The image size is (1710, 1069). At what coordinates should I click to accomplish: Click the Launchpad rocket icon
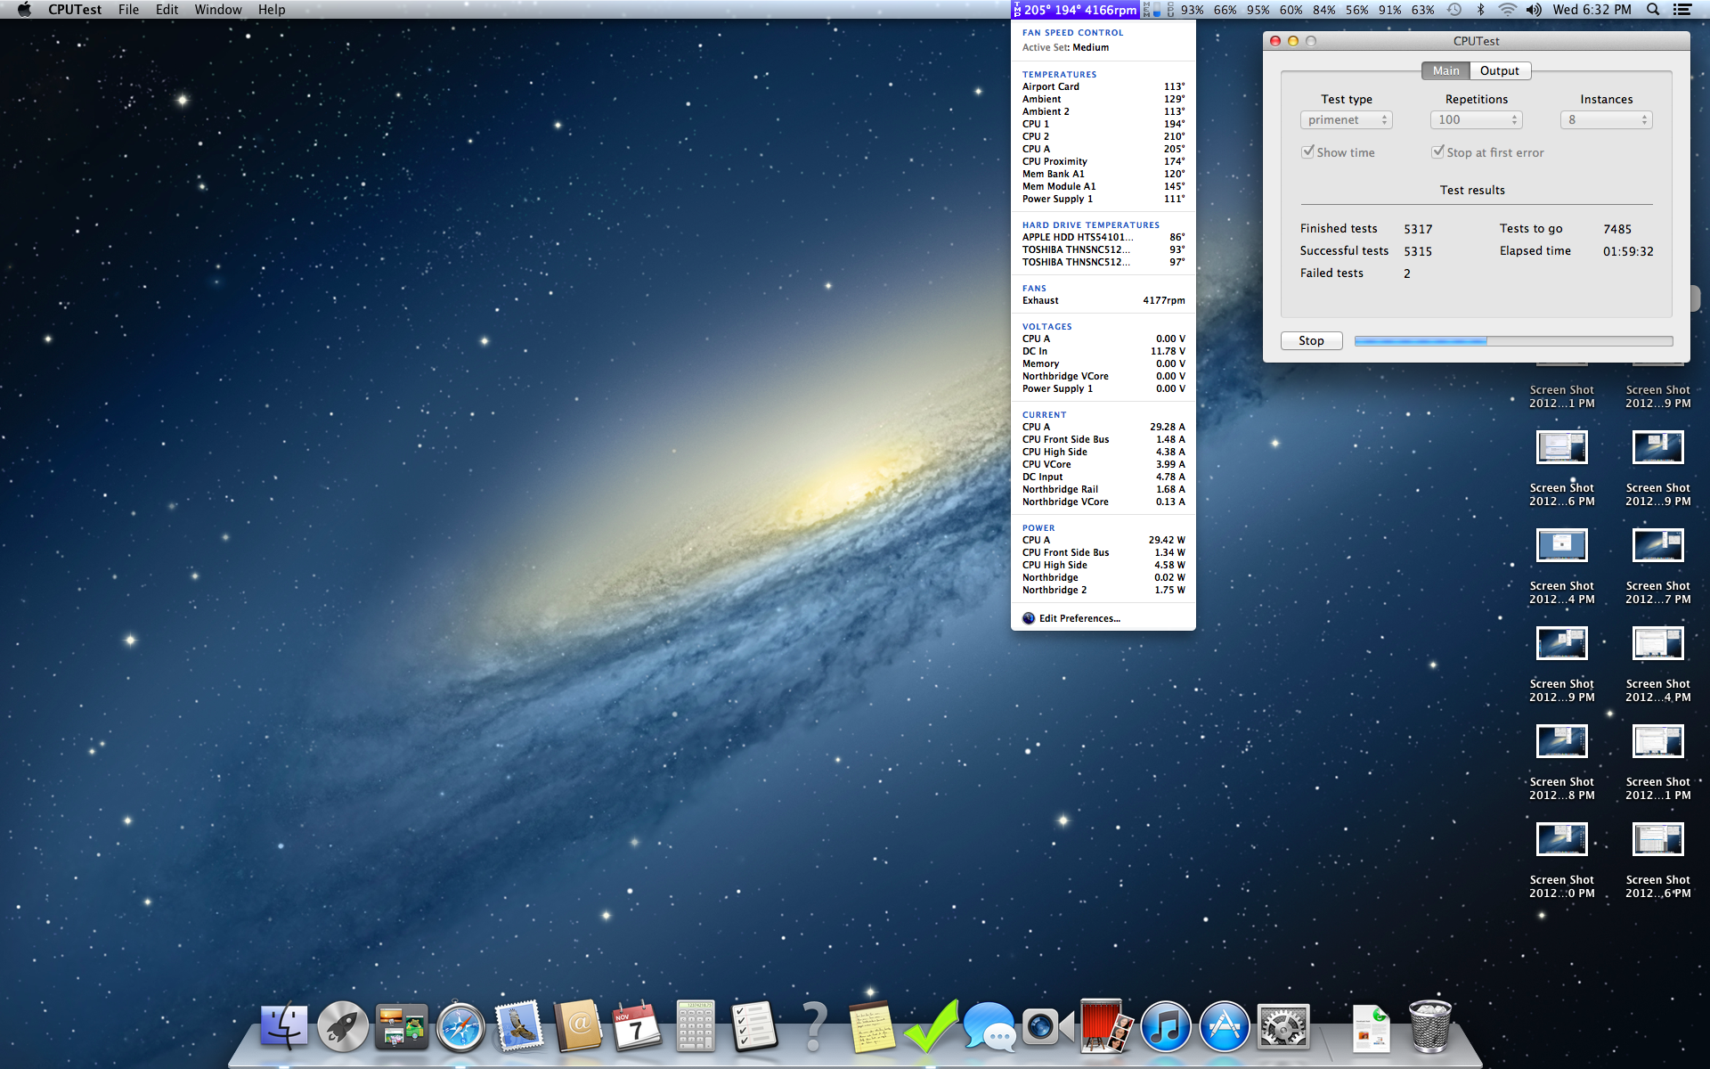point(343,1027)
